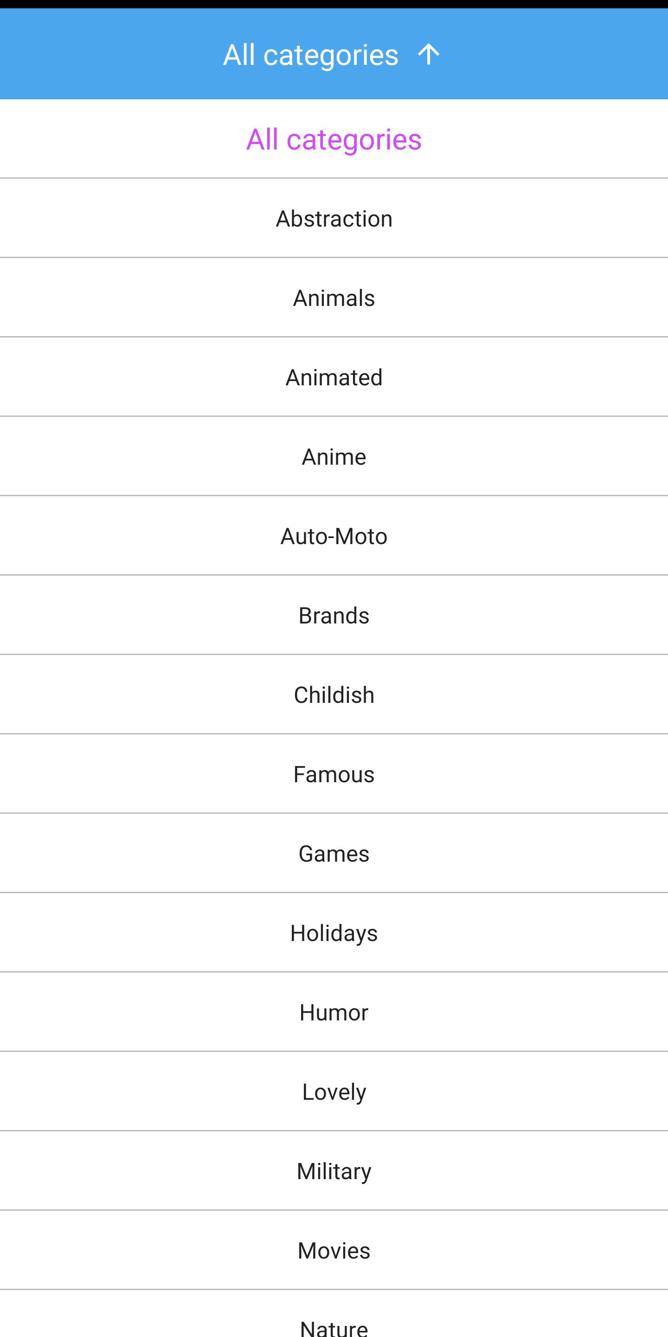This screenshot has width=668, height=1337.
Task: Pick the Humor category
Action: tap(334, 1012)
